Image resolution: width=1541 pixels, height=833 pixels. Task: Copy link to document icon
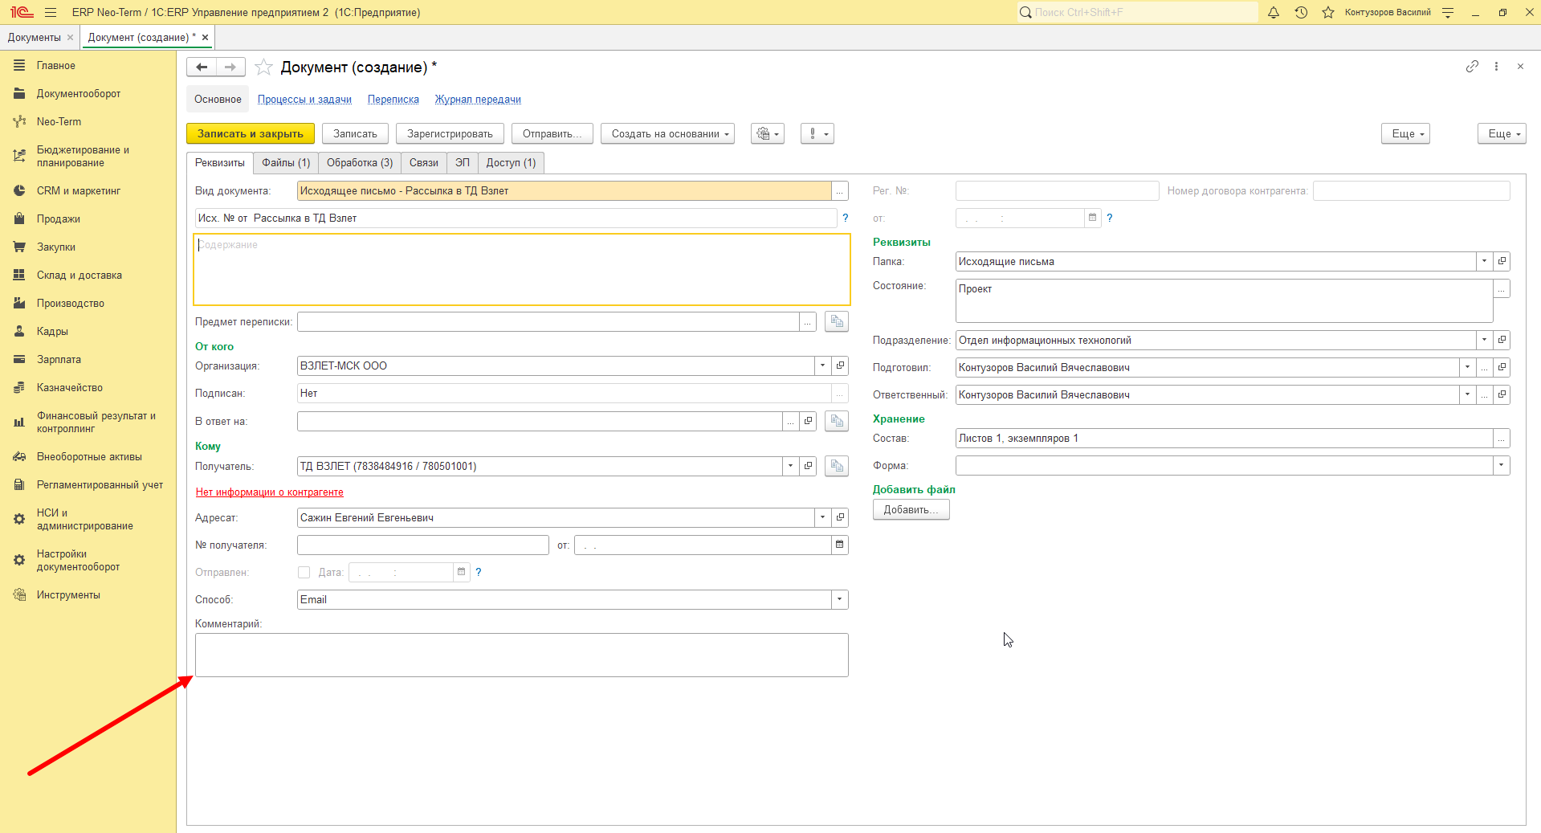tap(1472, 67)
